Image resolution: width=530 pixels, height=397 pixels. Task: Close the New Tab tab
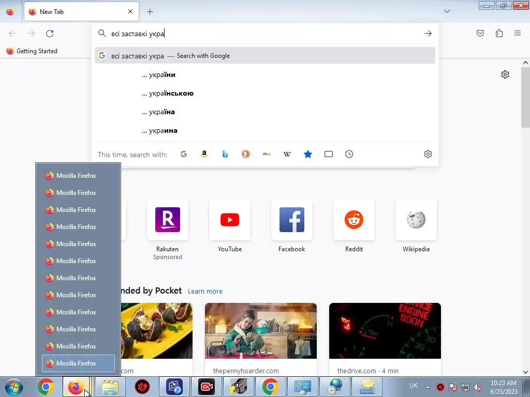tap(130, 11)
